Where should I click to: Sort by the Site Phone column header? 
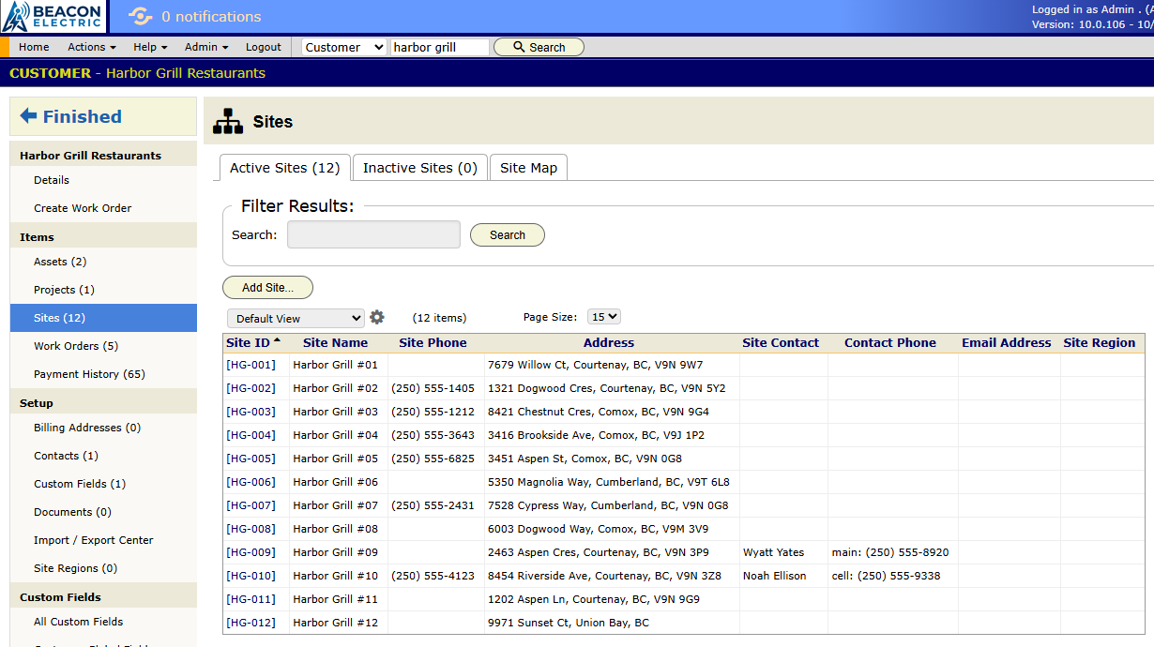coord(433,343)
